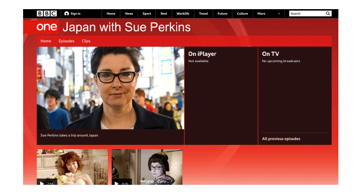This screenshot has height=193, width=361.
Task: Open Future in top navigation
Action: [222, 13]
